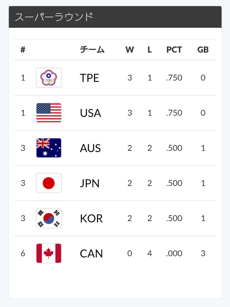Click the PCT column header
This screenshot has width=230, height=307.
(x=174, y=50)
